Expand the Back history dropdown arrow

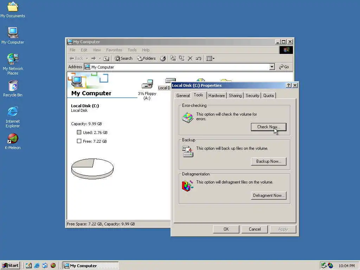coord(87,59)
